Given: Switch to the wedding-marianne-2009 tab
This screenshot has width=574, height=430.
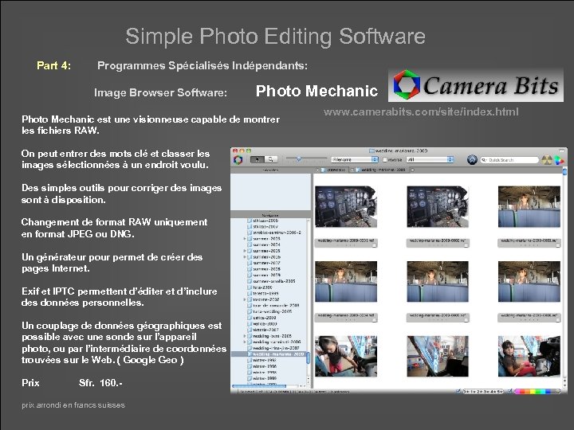Looking at the screenshot, I should point(380,170).
